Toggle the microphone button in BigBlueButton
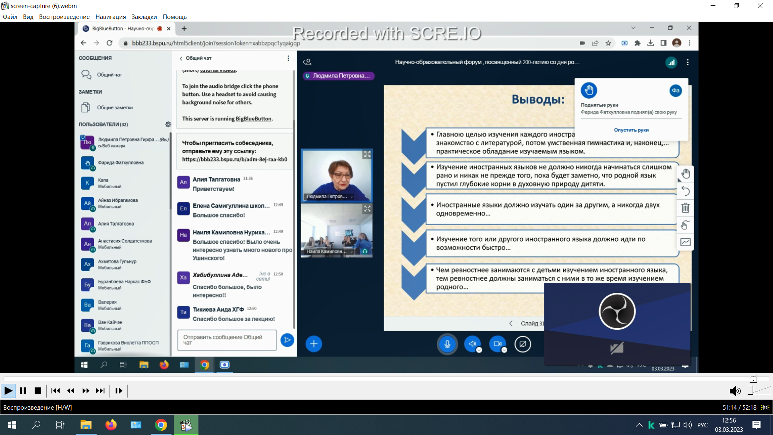 click(447, 344)
